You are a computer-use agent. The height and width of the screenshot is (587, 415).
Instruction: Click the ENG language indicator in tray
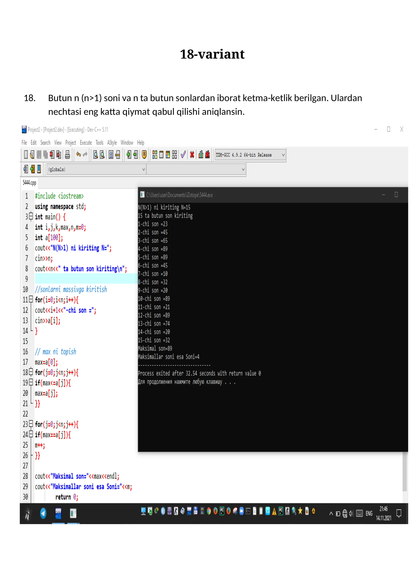click(369, 513)
